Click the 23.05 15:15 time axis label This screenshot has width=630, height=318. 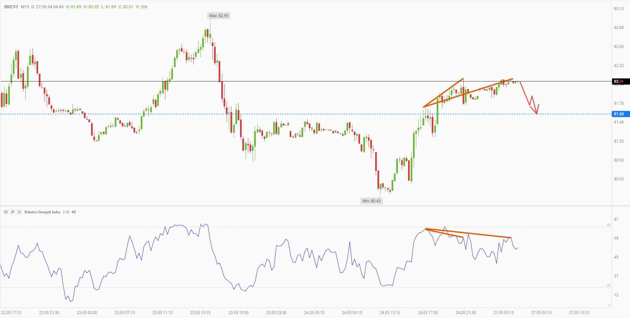(200, 312)
